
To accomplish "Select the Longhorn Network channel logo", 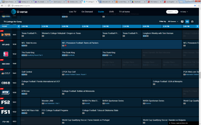I will [x=6, y=35].
